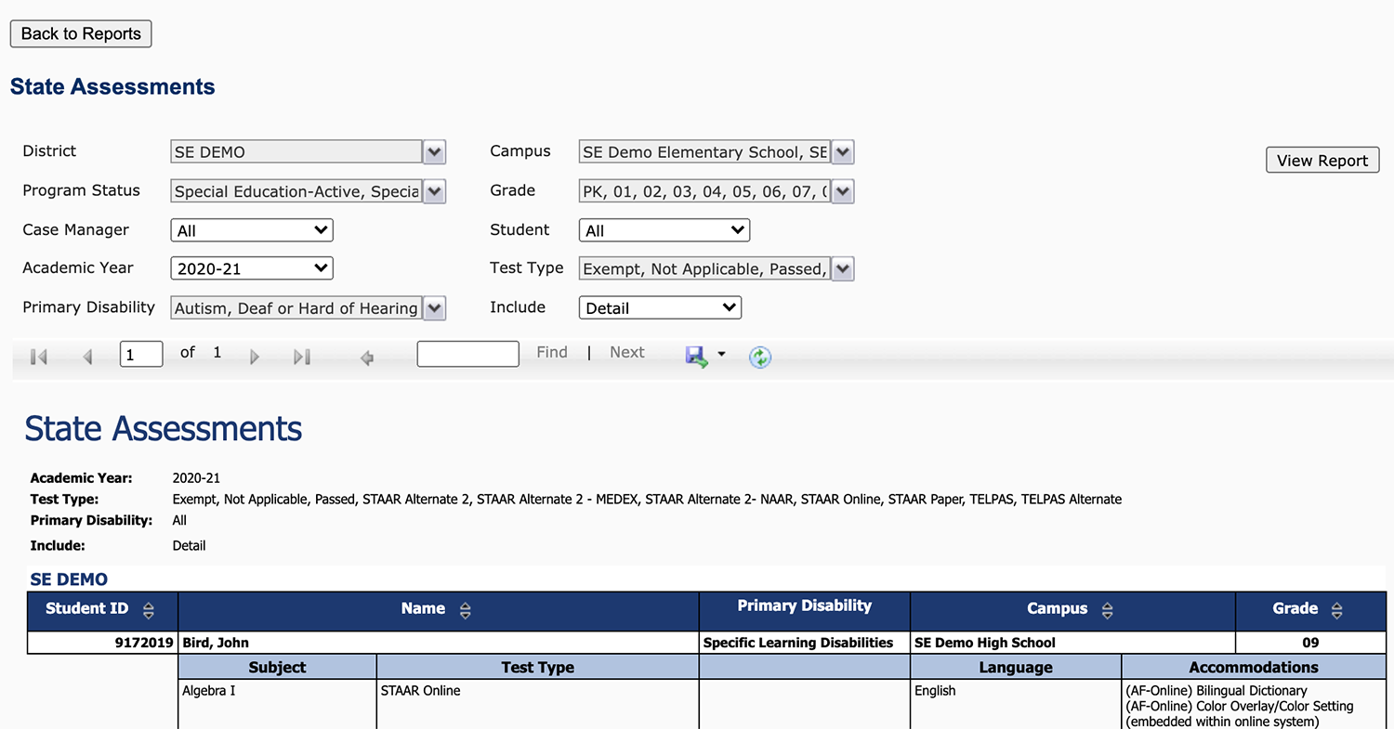Jump to last report page

point(301,358)
